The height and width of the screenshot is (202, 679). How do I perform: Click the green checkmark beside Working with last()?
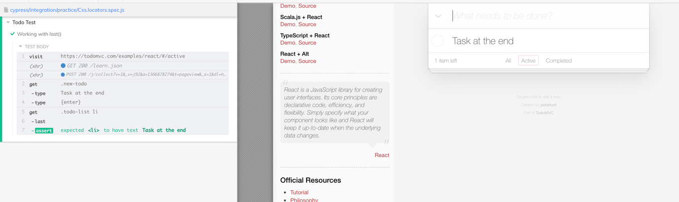tap(12, 34)
